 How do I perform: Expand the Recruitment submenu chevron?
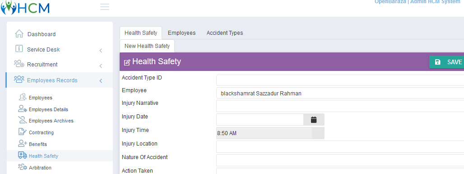click(x=101, y=66)
